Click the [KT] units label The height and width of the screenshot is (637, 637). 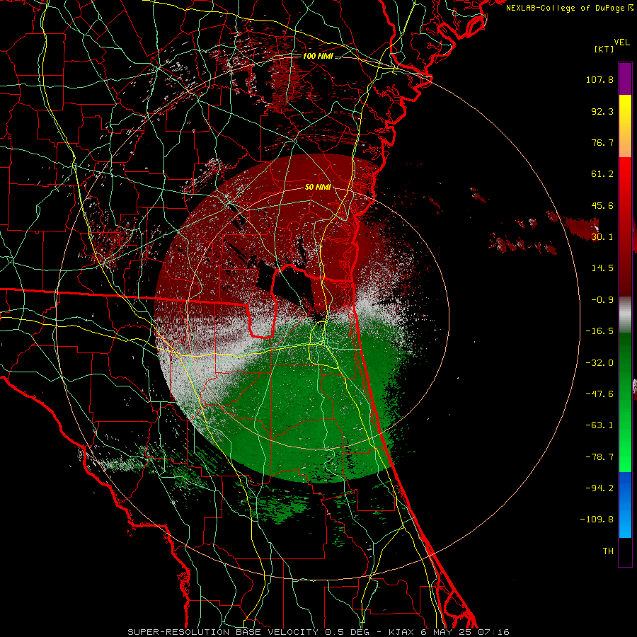pyautogui.click(x=604, y=49)
